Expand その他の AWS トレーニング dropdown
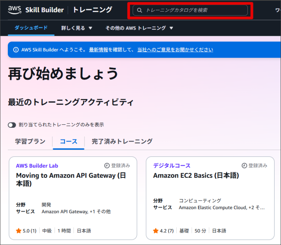Screen dimensions: 281x245 pyautogui.click(x=139, y=28)
